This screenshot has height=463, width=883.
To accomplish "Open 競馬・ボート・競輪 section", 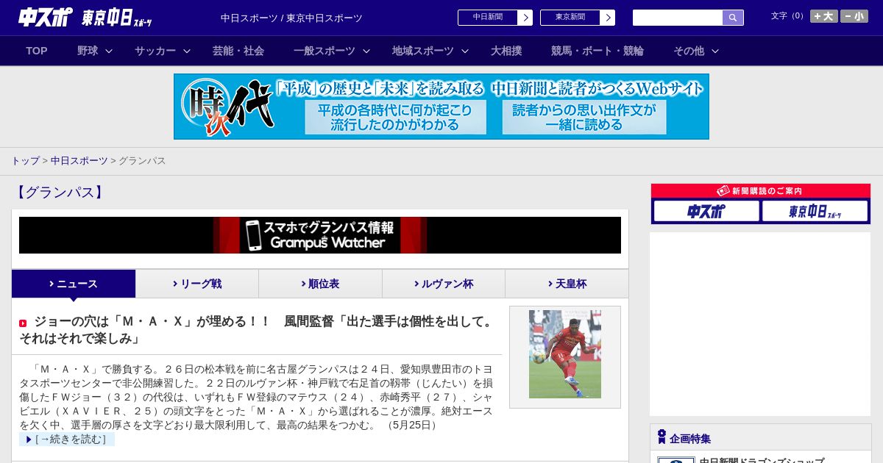I will click(597, 51).
